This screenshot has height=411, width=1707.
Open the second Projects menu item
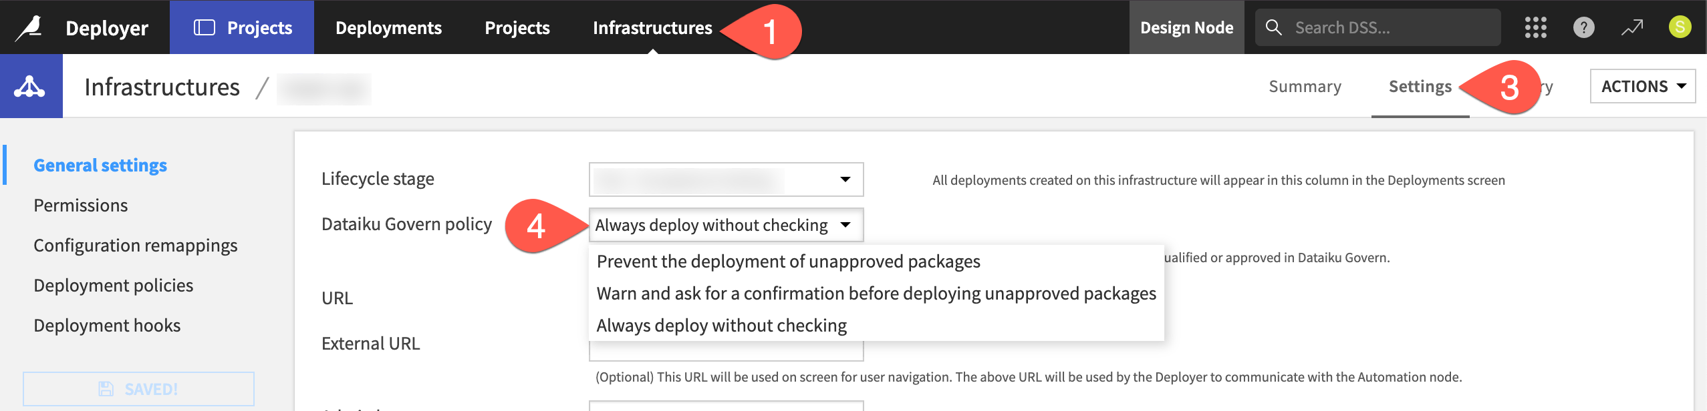click(x=517, y=27)
